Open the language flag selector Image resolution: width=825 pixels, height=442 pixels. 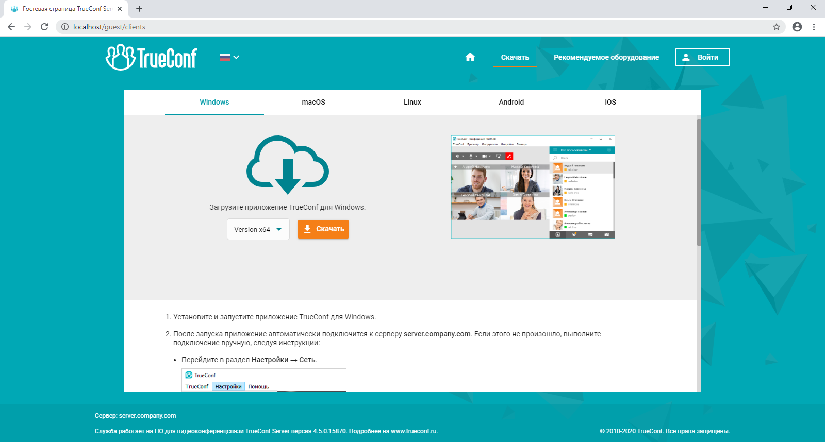click(x=229, y=57)
